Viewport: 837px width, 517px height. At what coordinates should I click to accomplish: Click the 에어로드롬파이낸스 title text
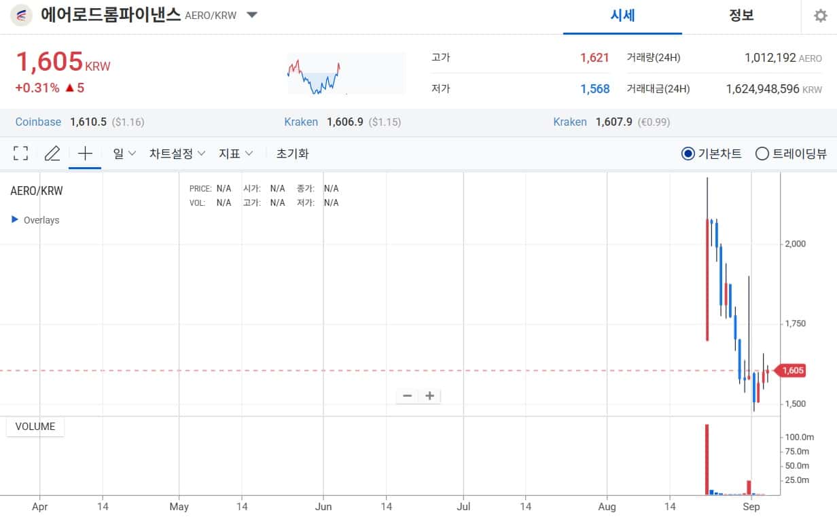click(x=111, y=14)
